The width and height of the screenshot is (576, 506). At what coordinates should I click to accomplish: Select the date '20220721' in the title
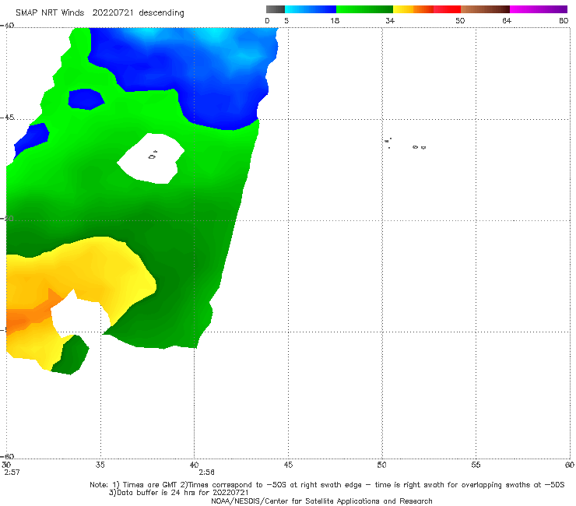point(112,12)
